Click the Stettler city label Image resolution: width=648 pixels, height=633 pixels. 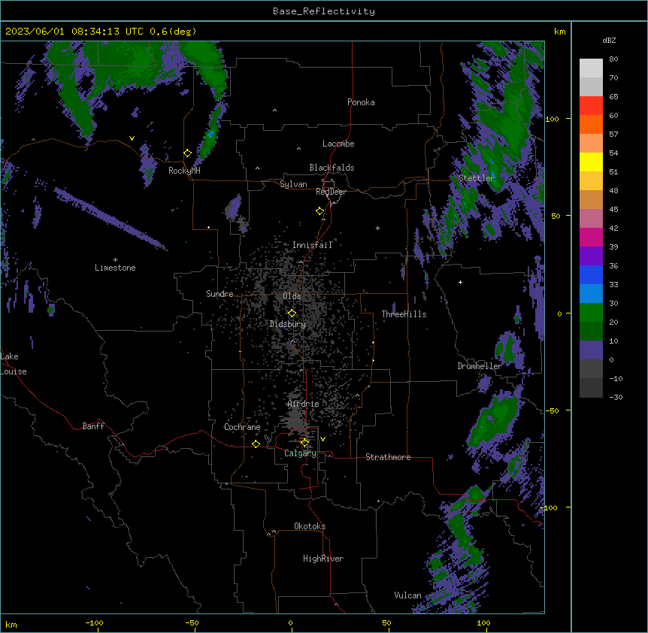(477, 178)
